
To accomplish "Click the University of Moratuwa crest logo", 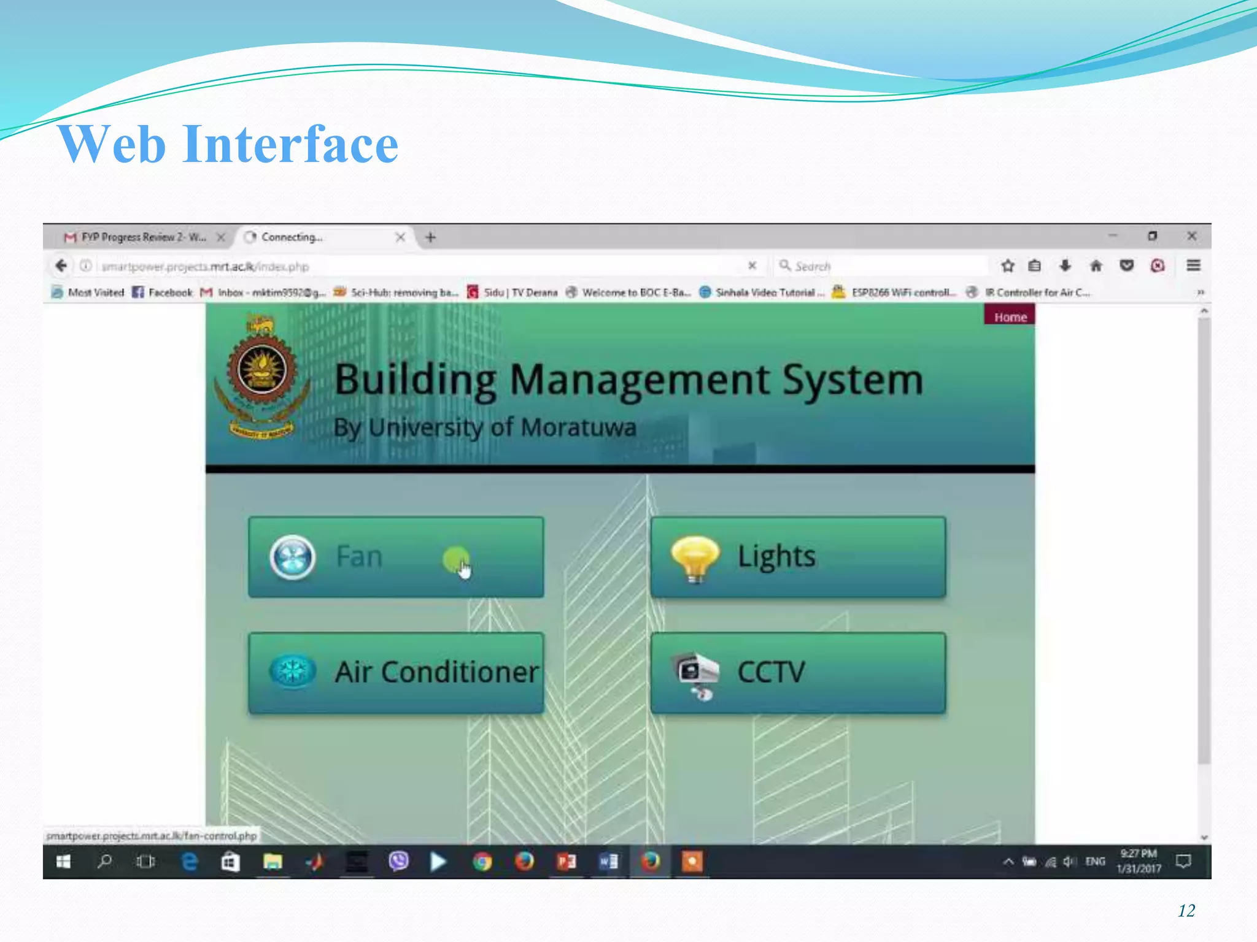I will pos(261,378).
